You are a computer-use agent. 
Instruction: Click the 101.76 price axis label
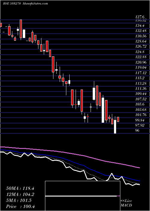(141, 115)
